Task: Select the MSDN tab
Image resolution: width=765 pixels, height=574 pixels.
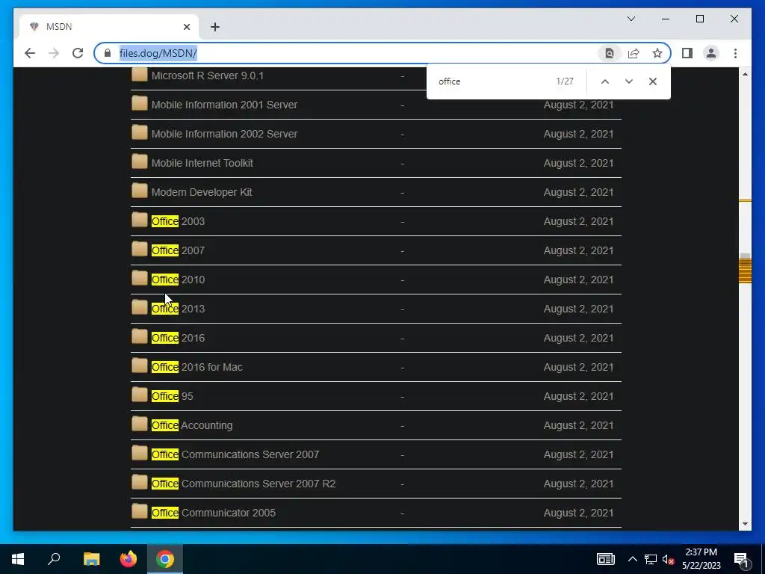Action: point(109,27)
